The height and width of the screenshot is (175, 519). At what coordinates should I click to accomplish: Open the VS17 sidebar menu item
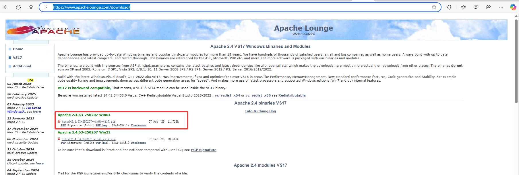coord(17,58)
